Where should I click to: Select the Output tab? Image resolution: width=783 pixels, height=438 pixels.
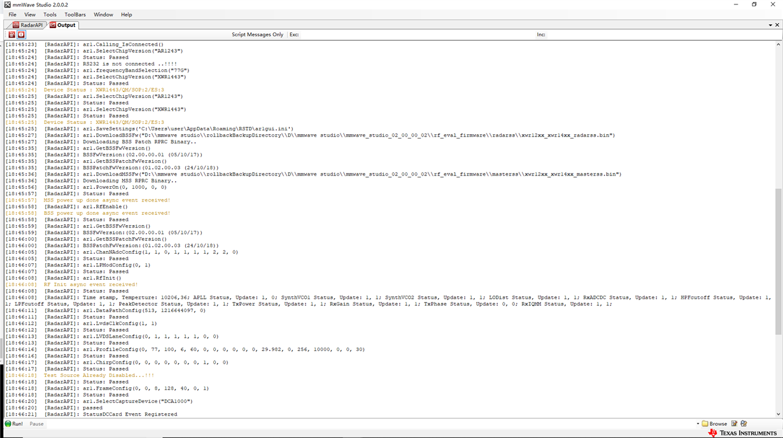click(x=63, y=25)
